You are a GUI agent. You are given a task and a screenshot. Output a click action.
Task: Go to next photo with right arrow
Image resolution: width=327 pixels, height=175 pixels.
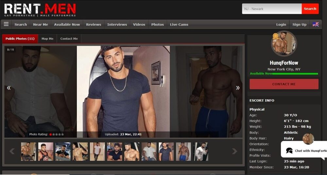238,88
